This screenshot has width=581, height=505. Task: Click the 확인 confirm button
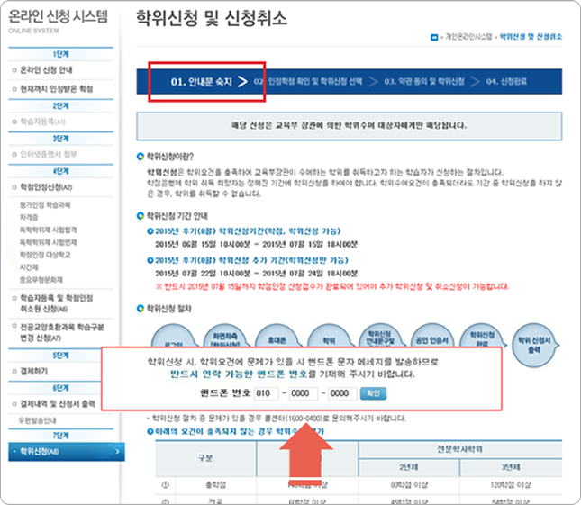click(373, 393)
